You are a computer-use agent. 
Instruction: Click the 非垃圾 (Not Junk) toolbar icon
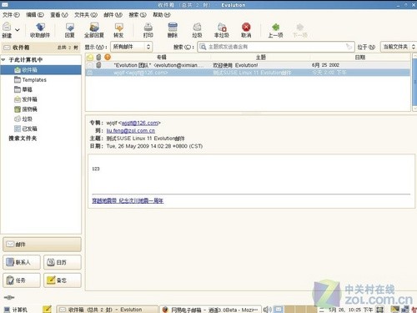click(x=222, y=27)
